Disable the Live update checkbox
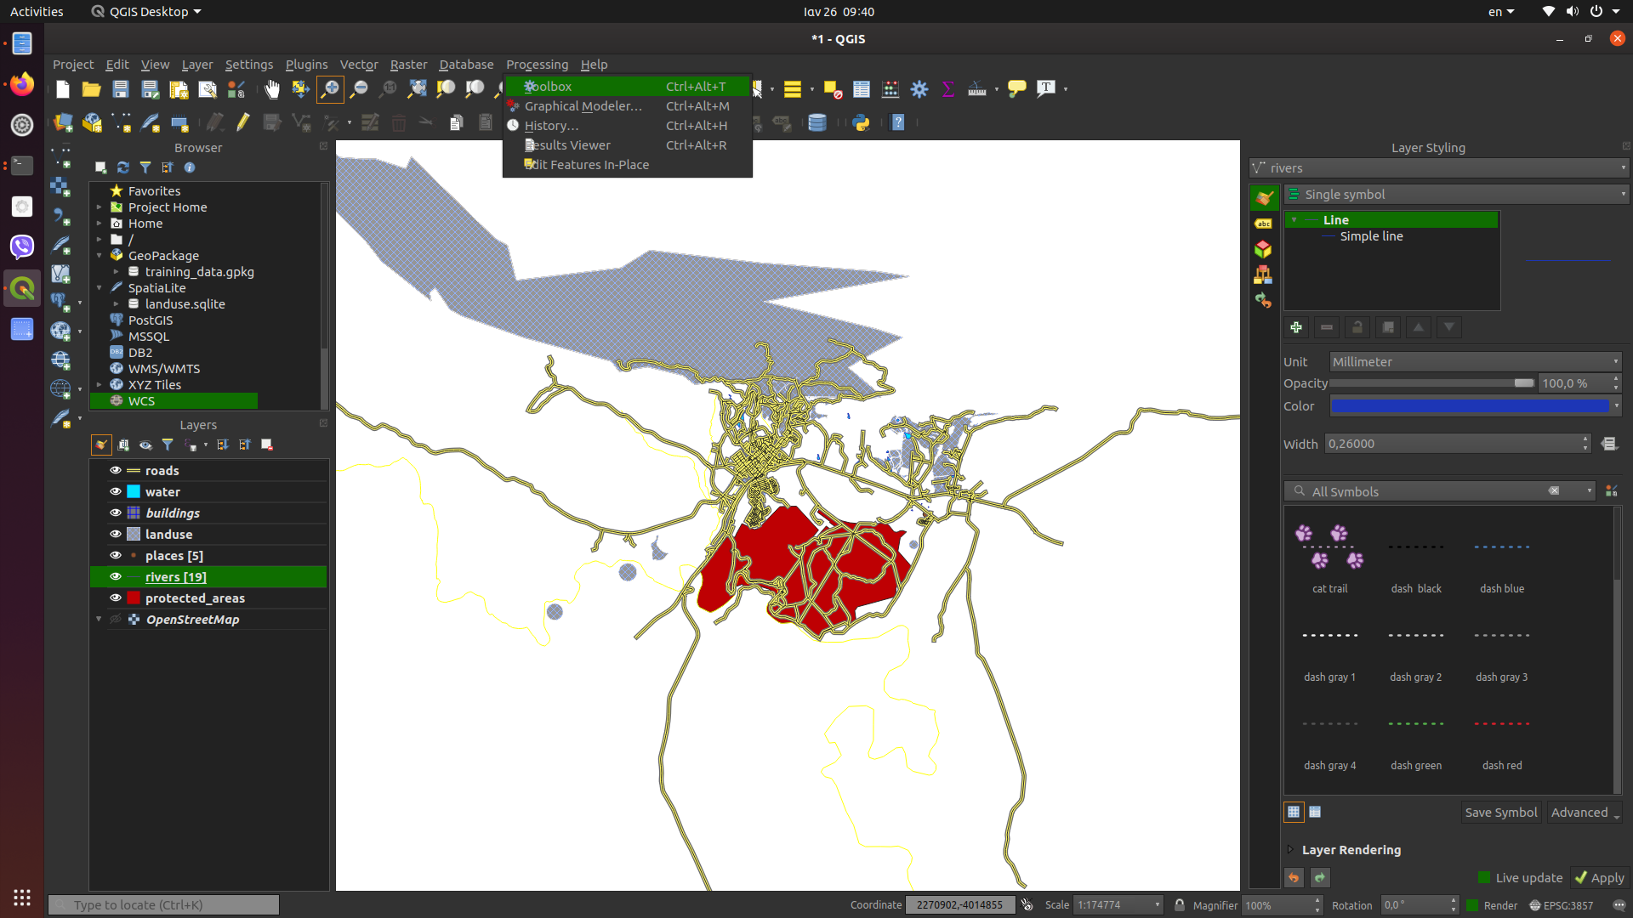The width and height of the screenshot is (1633, 918). point(1484,878)
